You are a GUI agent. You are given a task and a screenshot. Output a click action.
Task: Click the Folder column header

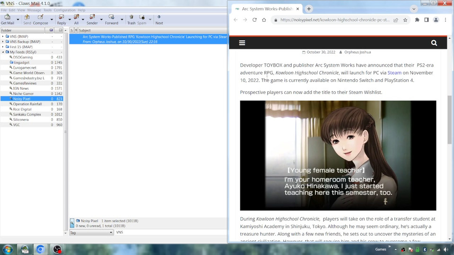coord(23,30)
